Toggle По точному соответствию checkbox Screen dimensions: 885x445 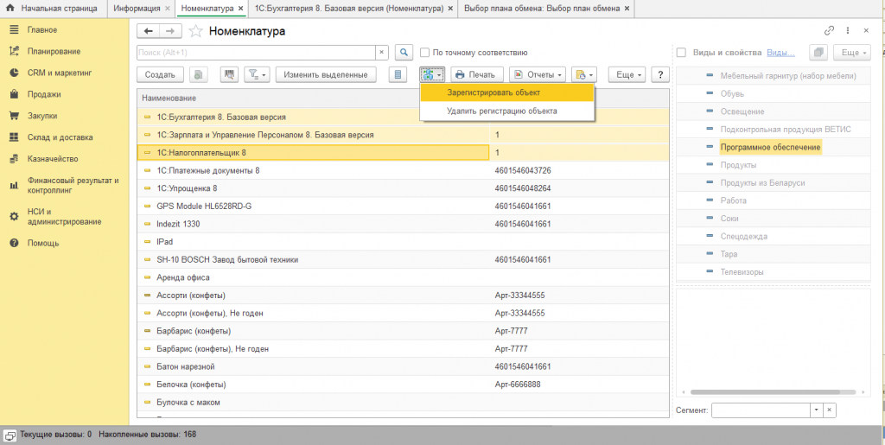point(425,53)
